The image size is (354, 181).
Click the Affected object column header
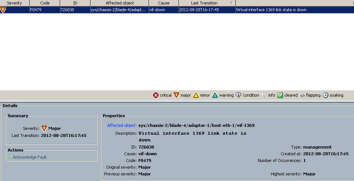click(119, 3)
